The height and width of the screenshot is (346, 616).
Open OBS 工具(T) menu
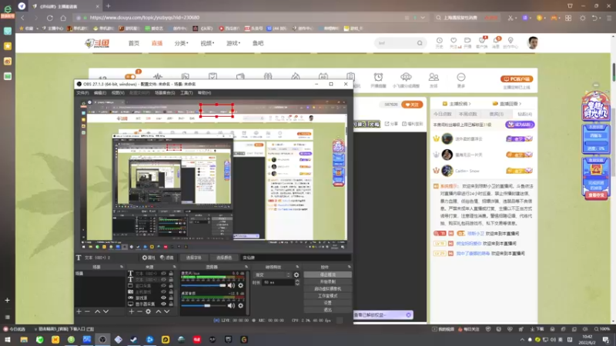(x=186, y=93)
